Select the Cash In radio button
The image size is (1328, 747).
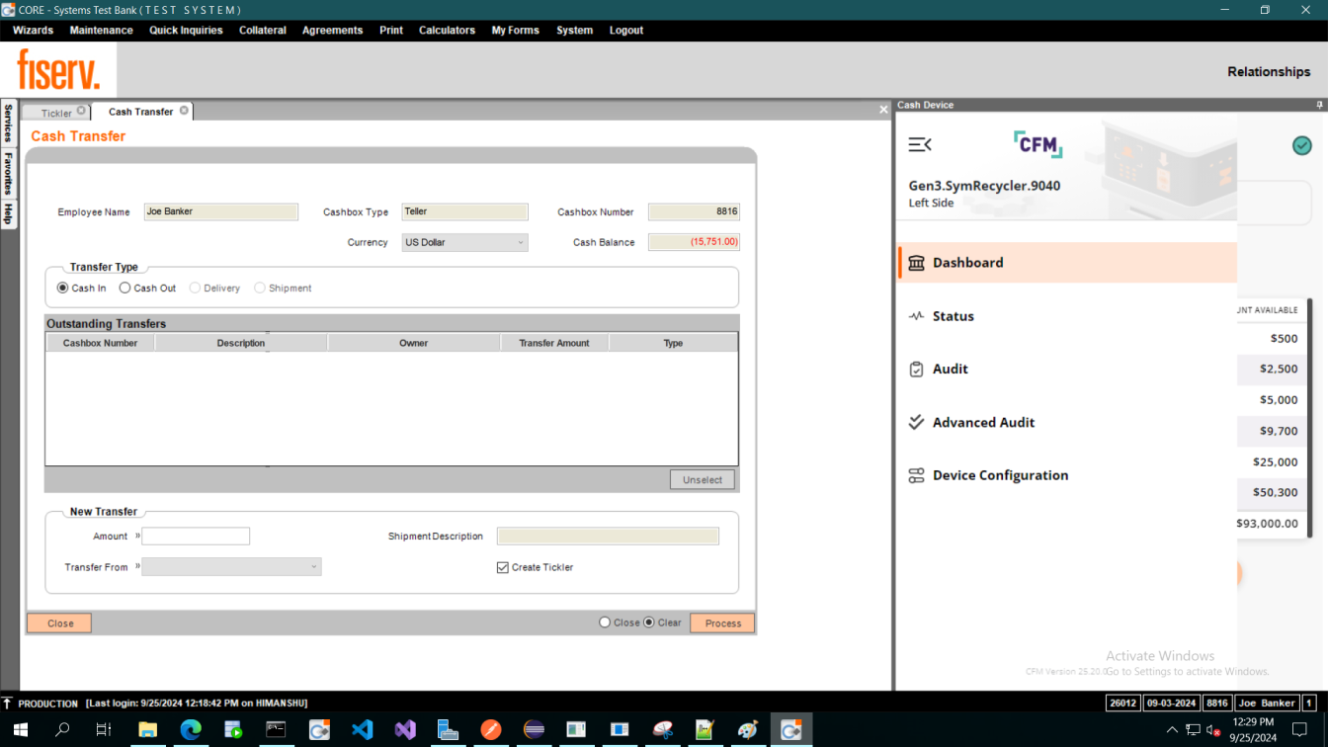click(x=63, y=289)
